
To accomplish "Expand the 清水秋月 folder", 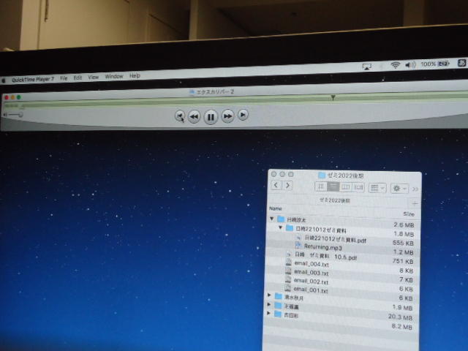I will tap(269, 295).
